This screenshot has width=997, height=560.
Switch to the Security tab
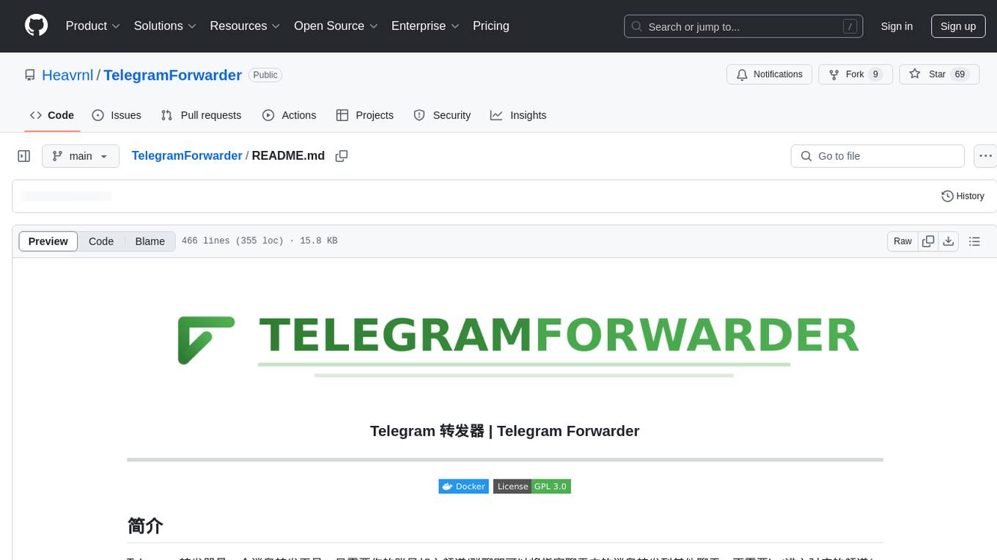click(x=442, y=115)
